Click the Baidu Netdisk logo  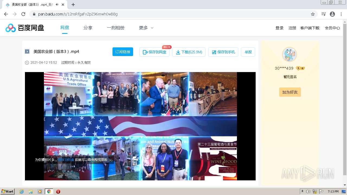point(25,28)
